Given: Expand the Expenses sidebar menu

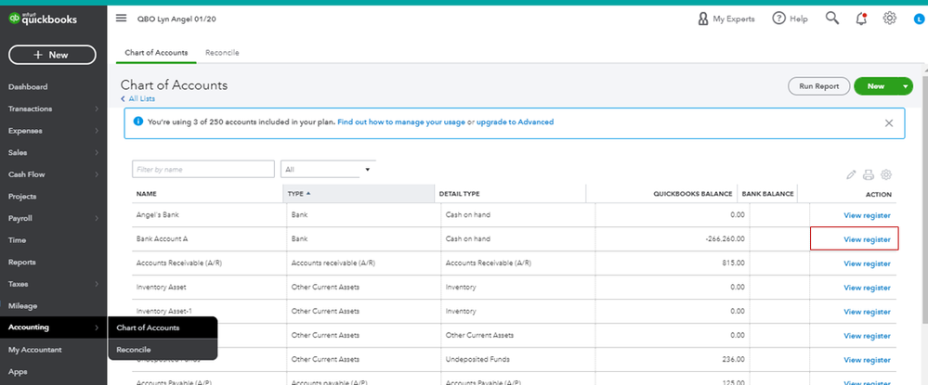Looking at the screenshot, I should [53, 131].
